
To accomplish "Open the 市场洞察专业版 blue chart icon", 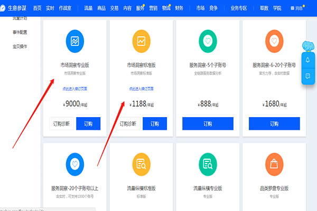I will pos(75,41).
